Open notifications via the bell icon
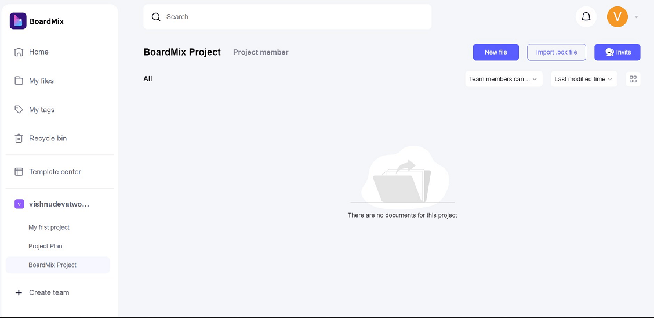 pos(586,17)
